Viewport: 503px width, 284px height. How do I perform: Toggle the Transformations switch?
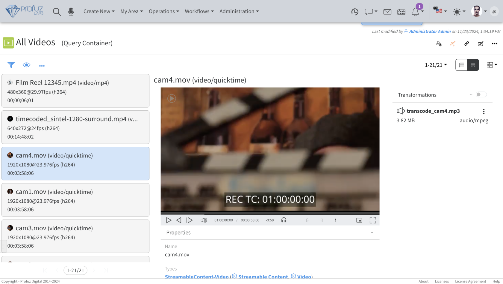481,95
